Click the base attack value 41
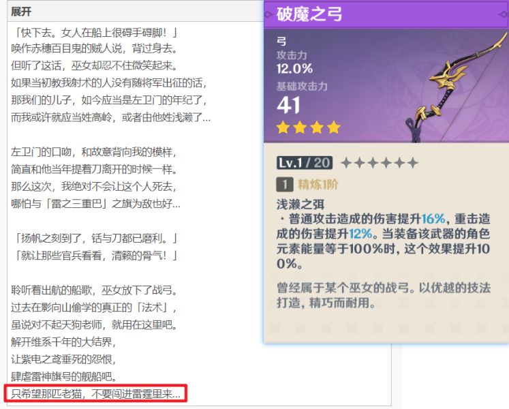This screenshot has width=509, height=409. tap(289, 104)
